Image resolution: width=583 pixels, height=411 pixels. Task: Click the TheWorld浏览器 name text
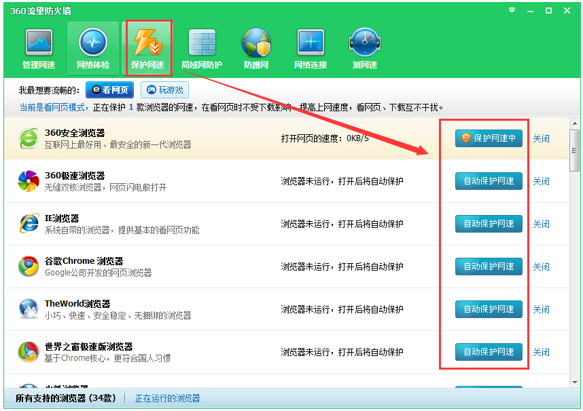click(77, 304)
